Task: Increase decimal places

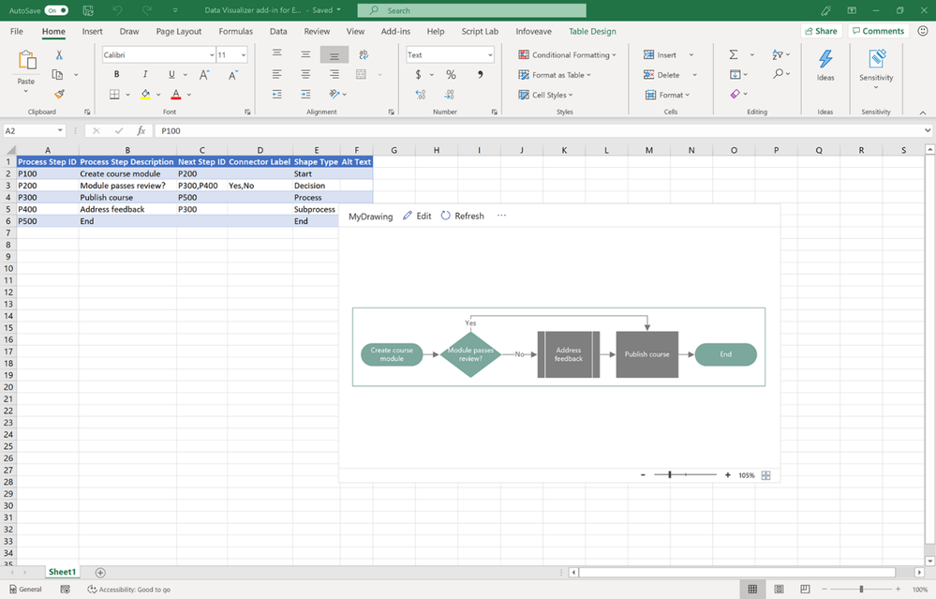Action: point(421,95)
